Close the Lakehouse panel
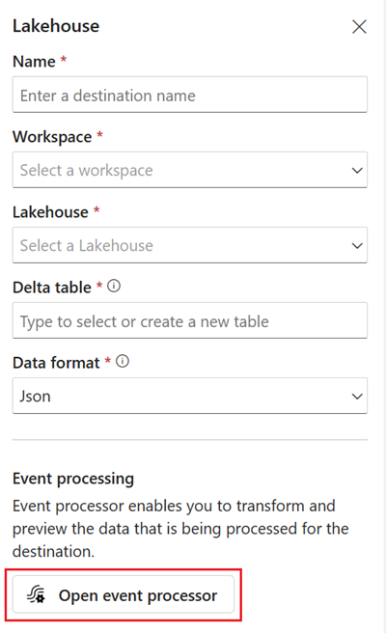Image resolution: width=386 pixels, height=633 pixels. (x=359, y=27)
